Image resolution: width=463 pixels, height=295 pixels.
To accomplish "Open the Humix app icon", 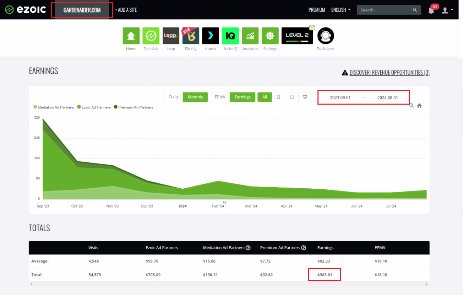I will point(211,36).
